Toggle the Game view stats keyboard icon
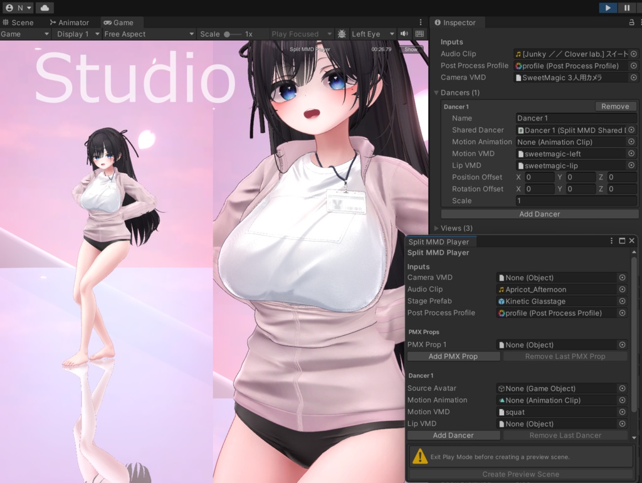The width and height of the screenshot is (642, 483). click(x=419, y=34)
